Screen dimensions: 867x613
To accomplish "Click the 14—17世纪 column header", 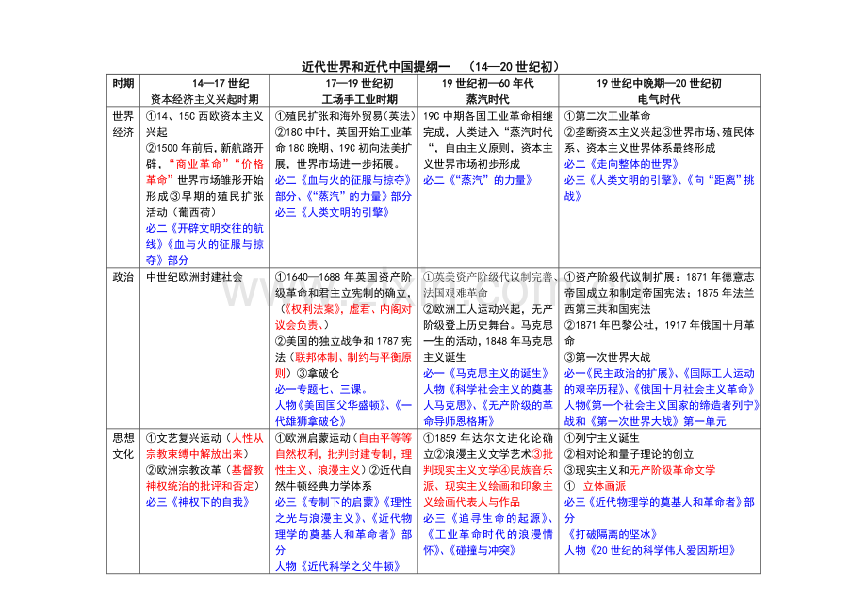I will click(x=204, y=83).
